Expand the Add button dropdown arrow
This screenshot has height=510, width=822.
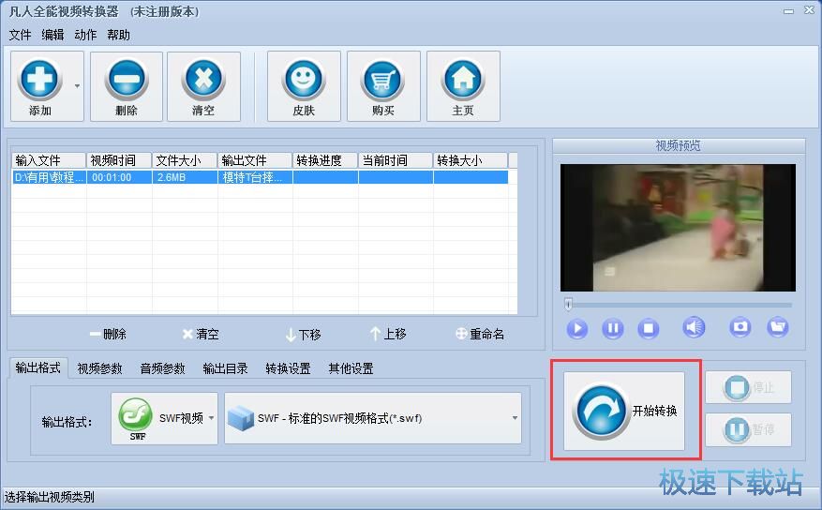(x=77, y=86)
